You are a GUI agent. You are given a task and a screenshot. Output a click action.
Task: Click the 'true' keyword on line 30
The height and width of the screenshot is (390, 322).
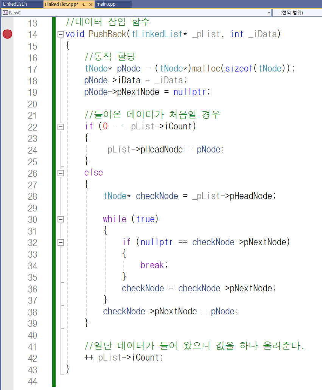(146, 219)
